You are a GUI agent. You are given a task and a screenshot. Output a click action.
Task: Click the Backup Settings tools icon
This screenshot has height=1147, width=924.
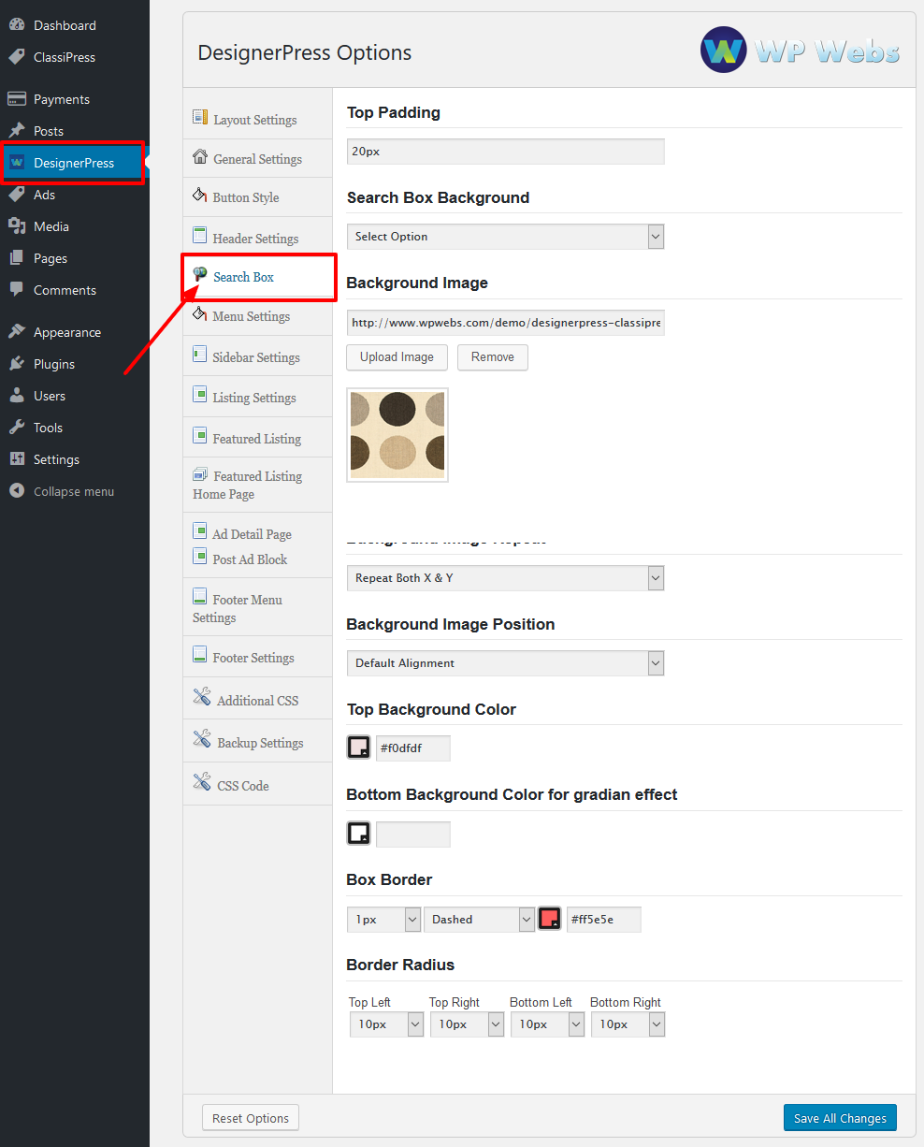point(202,740)
